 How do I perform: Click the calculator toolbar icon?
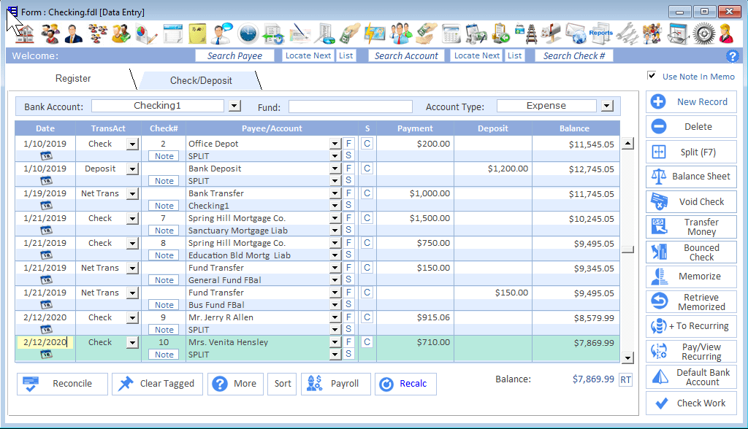(451, 34)
